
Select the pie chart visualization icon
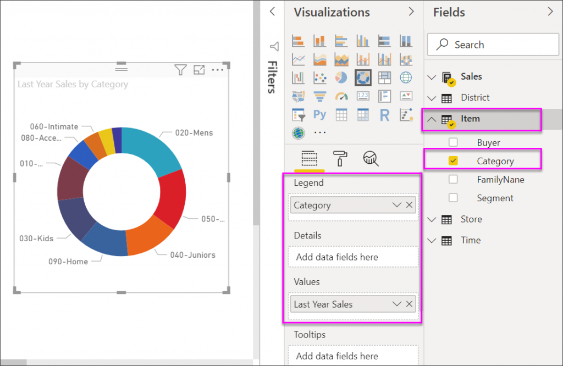(341, 77)
